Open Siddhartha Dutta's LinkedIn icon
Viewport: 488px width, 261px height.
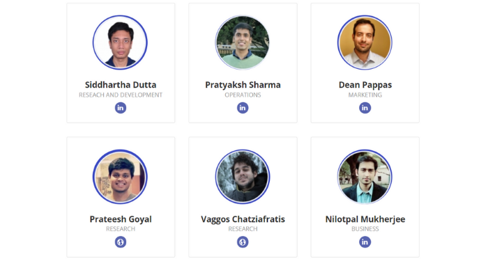121,108
